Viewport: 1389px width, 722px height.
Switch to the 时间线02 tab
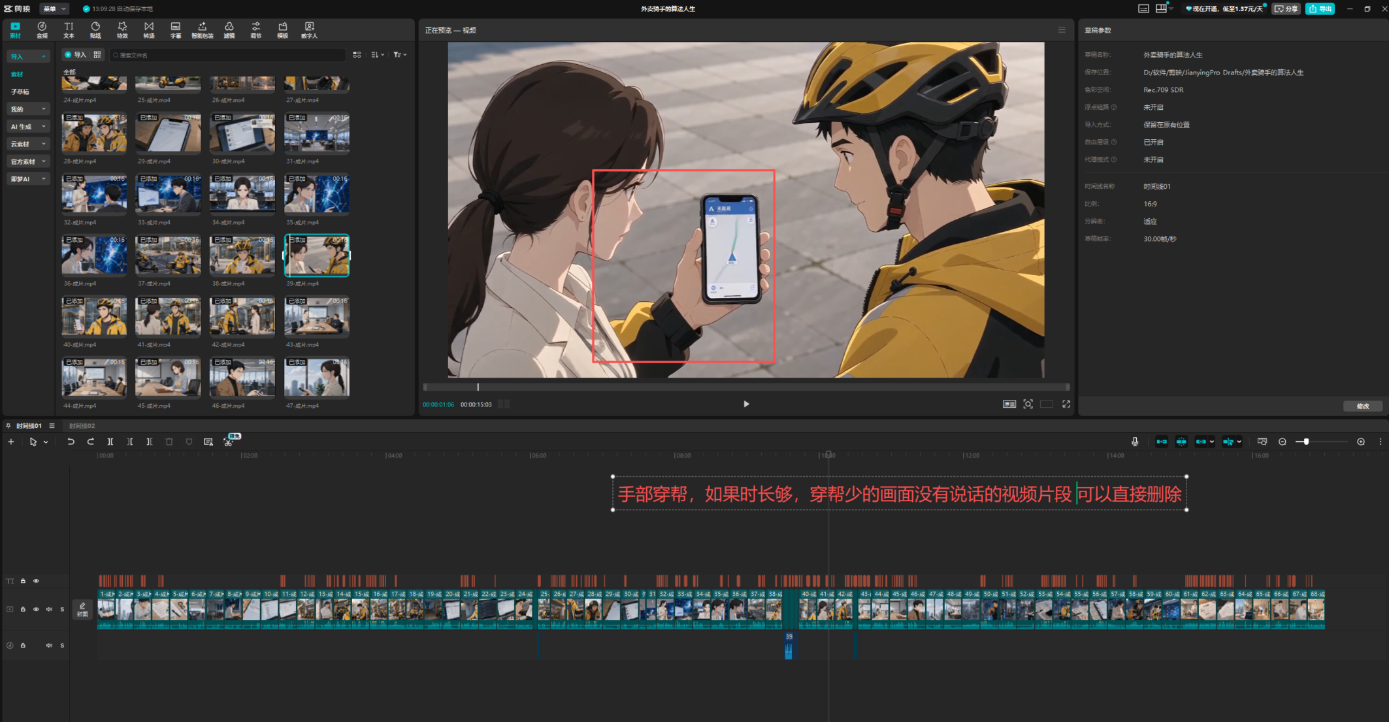click(x=82, y=425)
